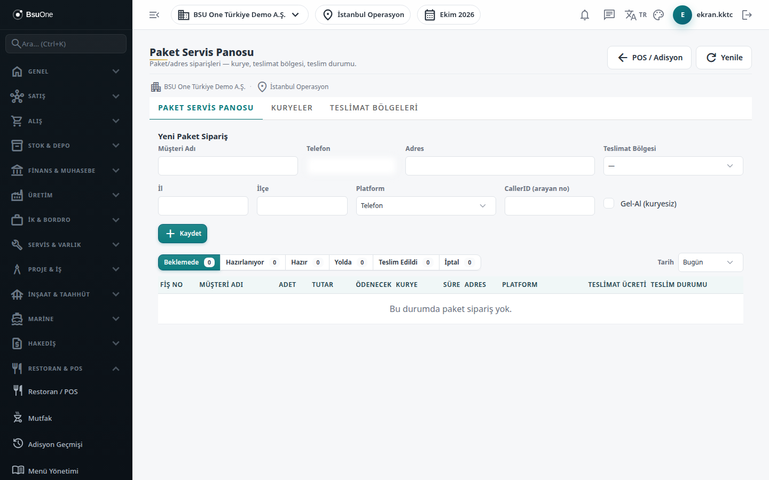
Task: Switch to the TESLİMAT BÖLGELERİ tab
Action: (374, 108)
